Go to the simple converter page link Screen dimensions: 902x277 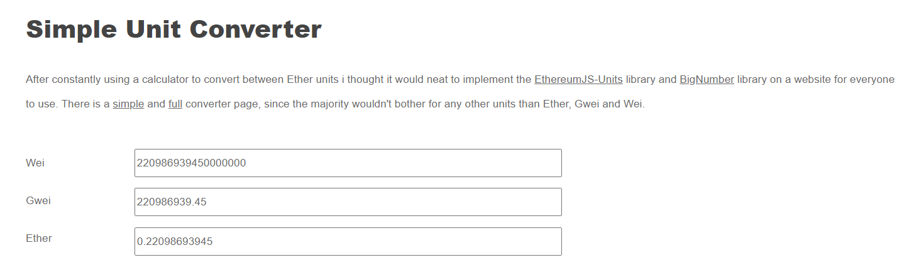128,104
